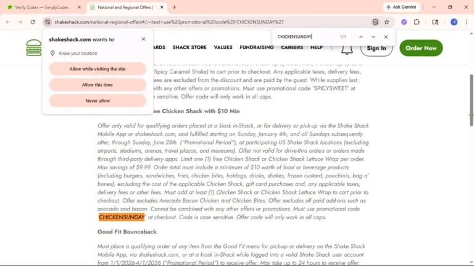Click the 1/1 find result count

(x=343, y=37)
